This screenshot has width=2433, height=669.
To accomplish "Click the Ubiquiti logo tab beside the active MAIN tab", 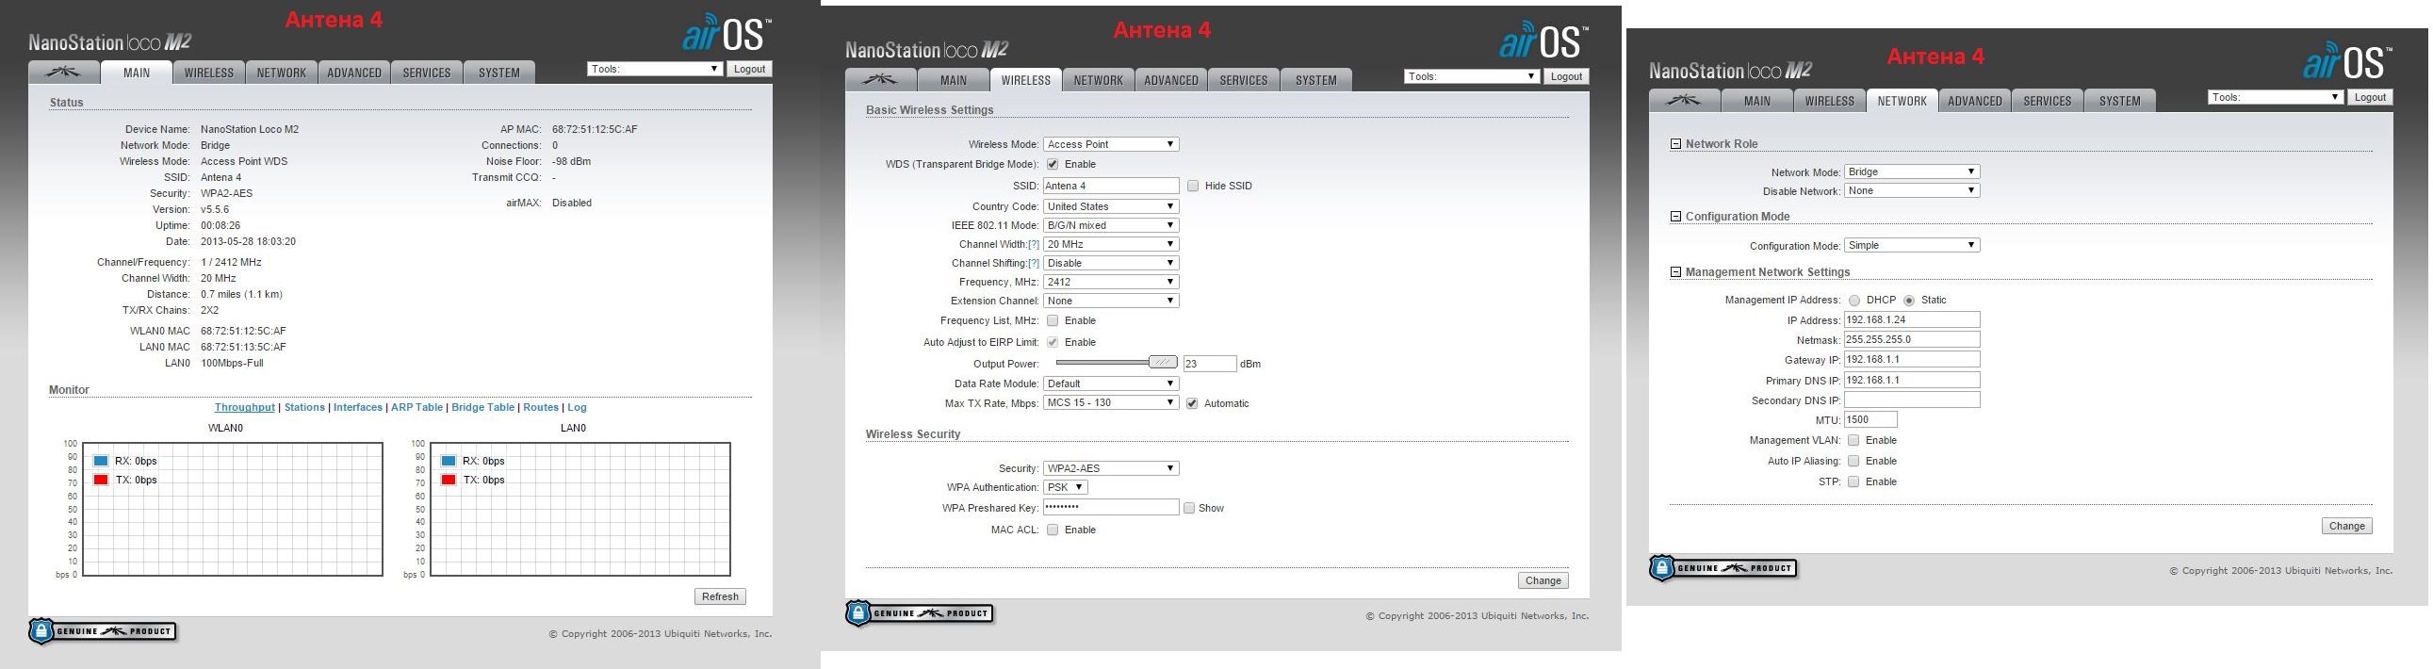I will tap(64, 73).
